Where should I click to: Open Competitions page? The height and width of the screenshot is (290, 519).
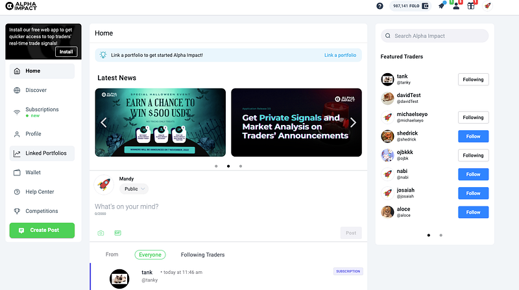pos(42,211)
